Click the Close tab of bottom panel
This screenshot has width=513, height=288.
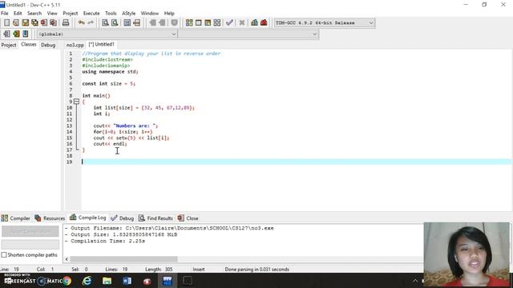tap(188, 218)
